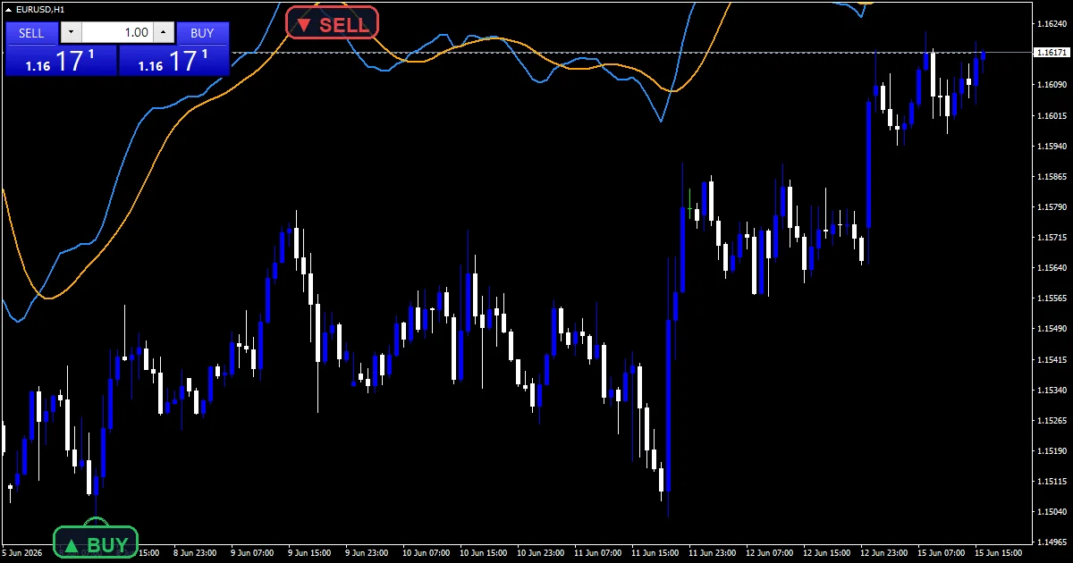Click the 5 Jun 2026 time label
1073x563 pixels.
(x=22, y=552)
